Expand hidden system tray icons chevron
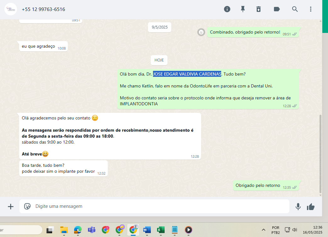 (x=264, y=230)
